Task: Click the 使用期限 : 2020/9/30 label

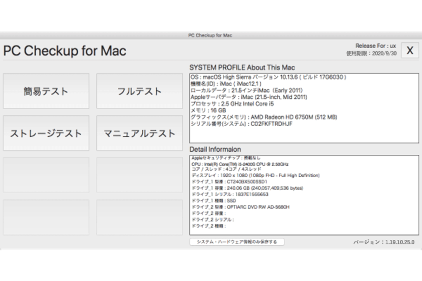Action: coord(371,53)
